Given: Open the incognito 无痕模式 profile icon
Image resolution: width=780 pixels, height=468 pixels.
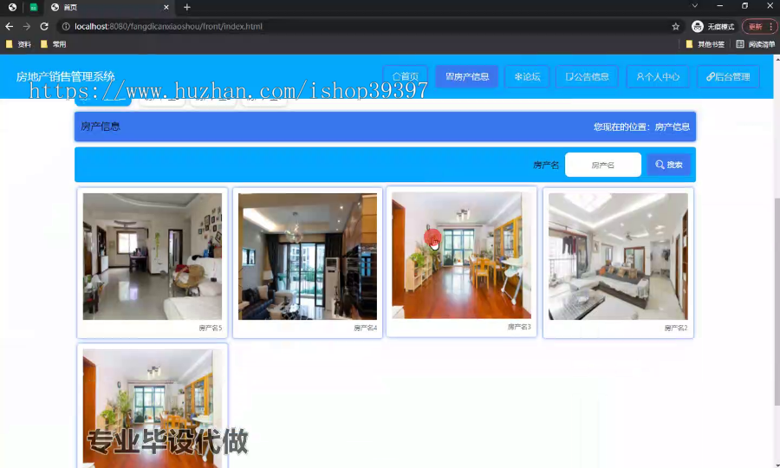Looking at the screenshot, I should coord(713,26).
